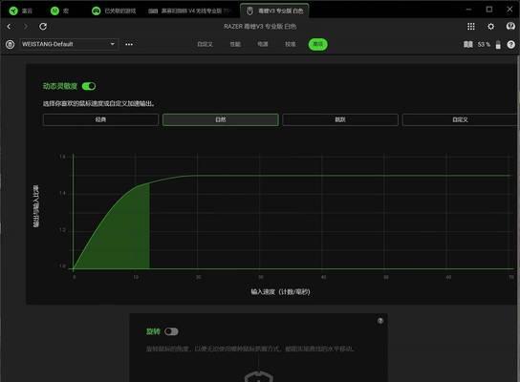
Task: Click the onboard memory icon beside 53 %
Action: click(468, 44)
